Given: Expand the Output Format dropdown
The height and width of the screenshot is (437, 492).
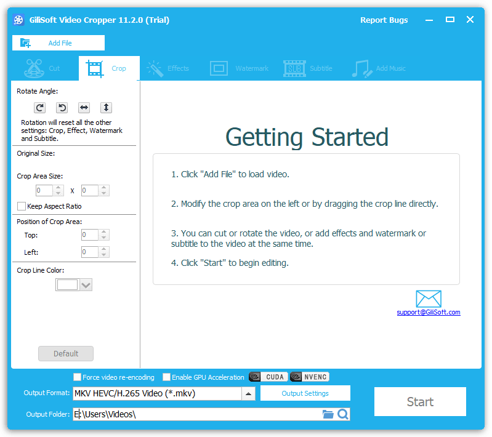Looking at the screenshot, I should point(248,393).
